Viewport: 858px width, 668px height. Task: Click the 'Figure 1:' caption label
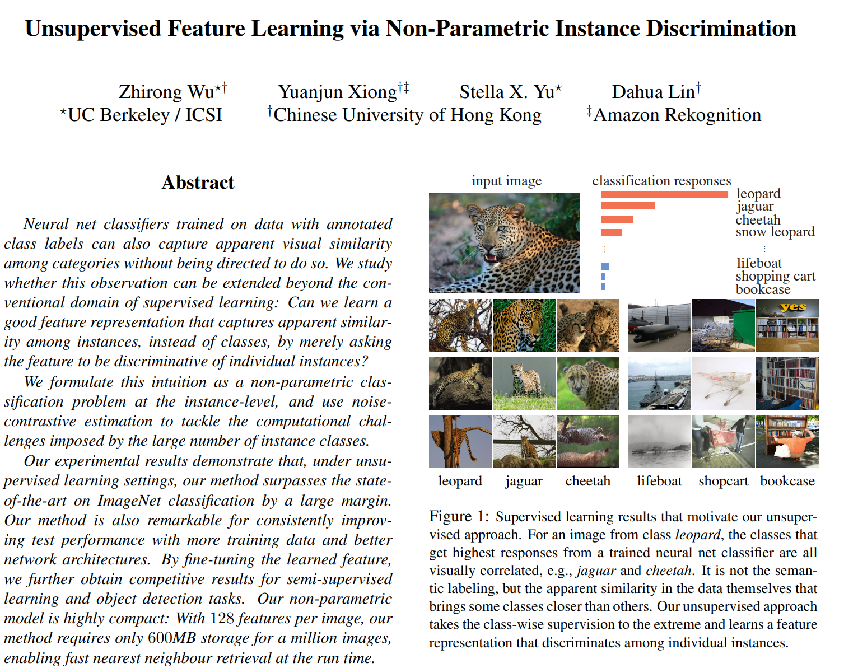tap(459, 516)
